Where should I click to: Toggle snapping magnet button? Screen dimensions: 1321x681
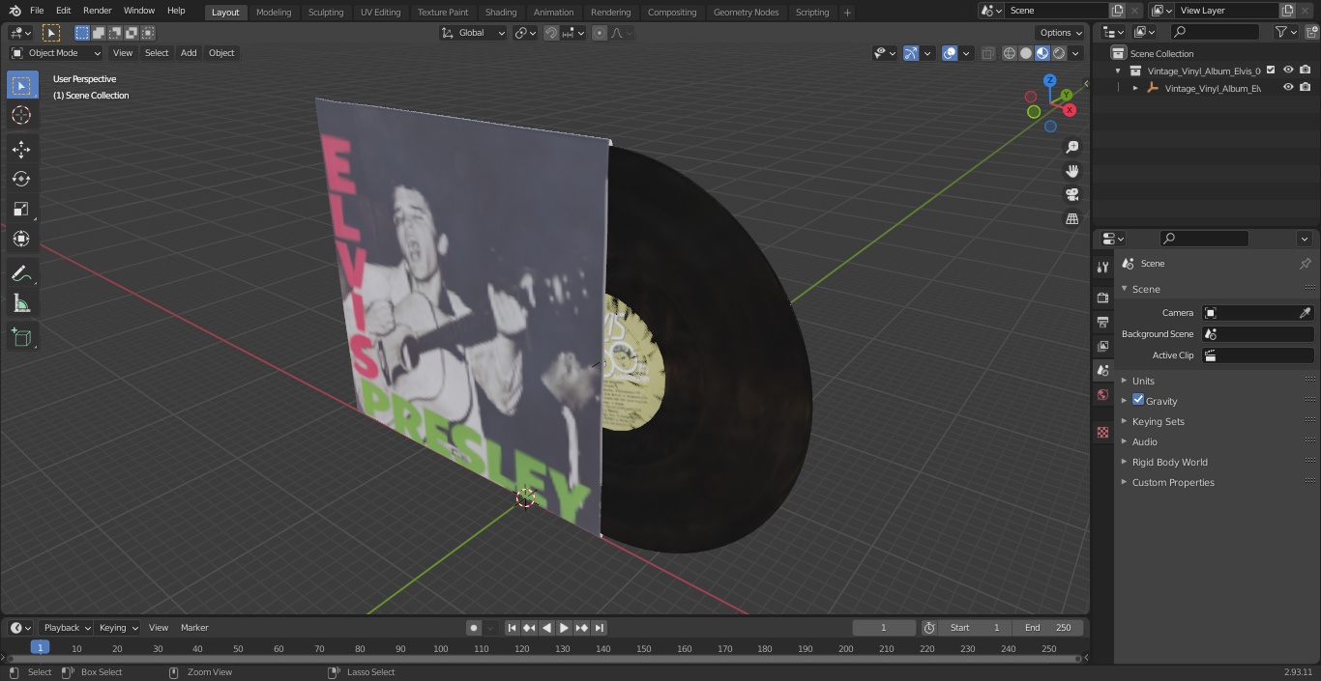pyautogui.click(x=551, y=33)
